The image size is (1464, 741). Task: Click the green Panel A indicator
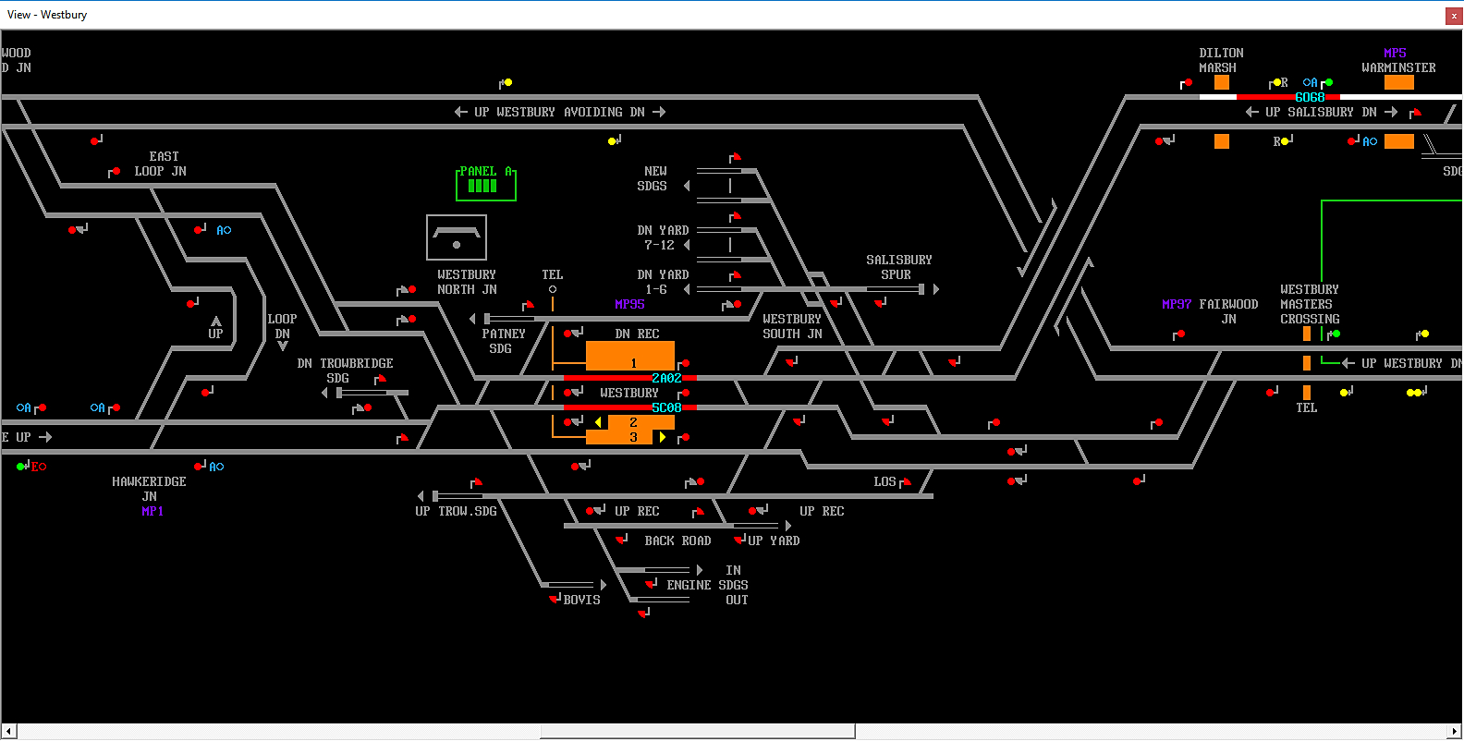click(x=484, y=184)
